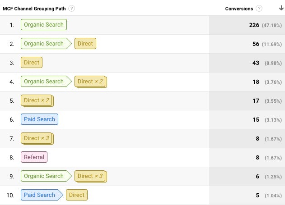This screenshot has height=205, width=285.
Task: Click help icon beside MCF Channel Grouping Path
Action: 72,9
